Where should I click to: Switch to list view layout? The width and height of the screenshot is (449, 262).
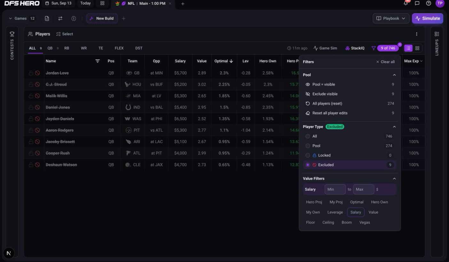[408, 48]
